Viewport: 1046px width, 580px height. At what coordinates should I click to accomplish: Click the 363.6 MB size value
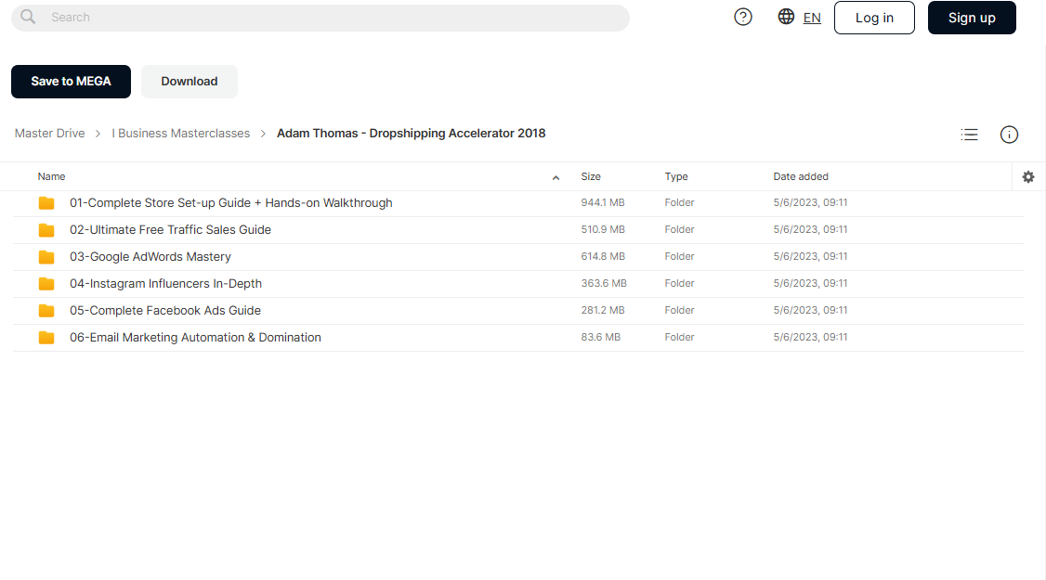pyautogui.click(x=604, y=283)
